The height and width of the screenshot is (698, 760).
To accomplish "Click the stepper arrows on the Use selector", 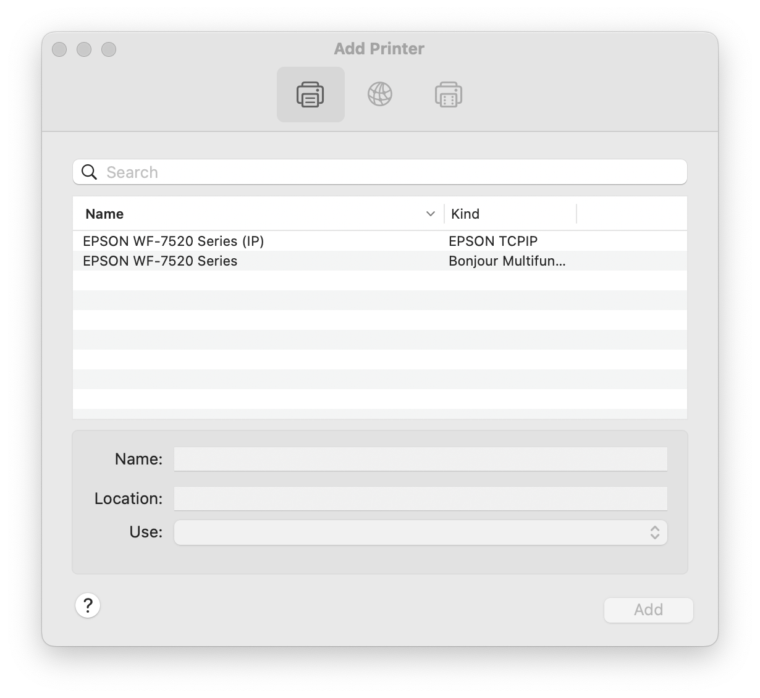I will click(x=656, y=532).
